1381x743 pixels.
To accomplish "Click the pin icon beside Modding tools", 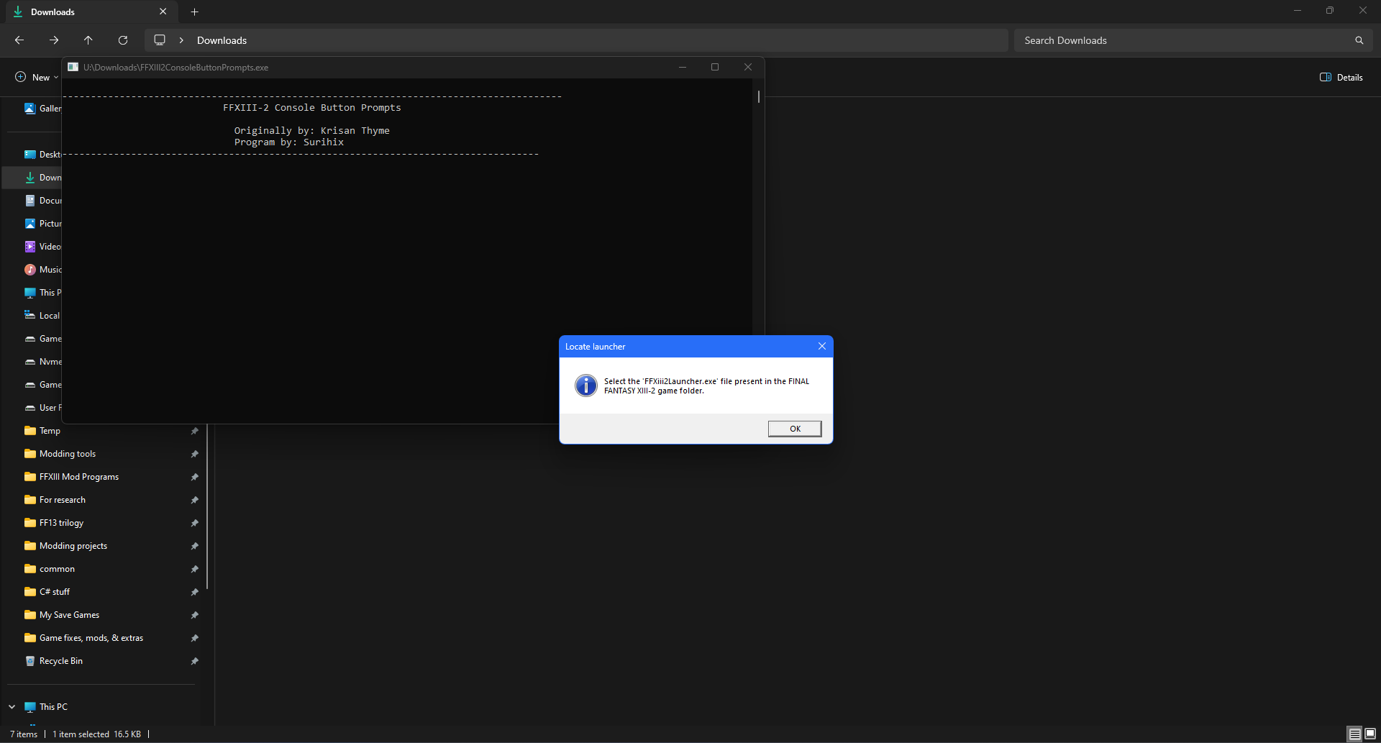I will coord(194,454).
